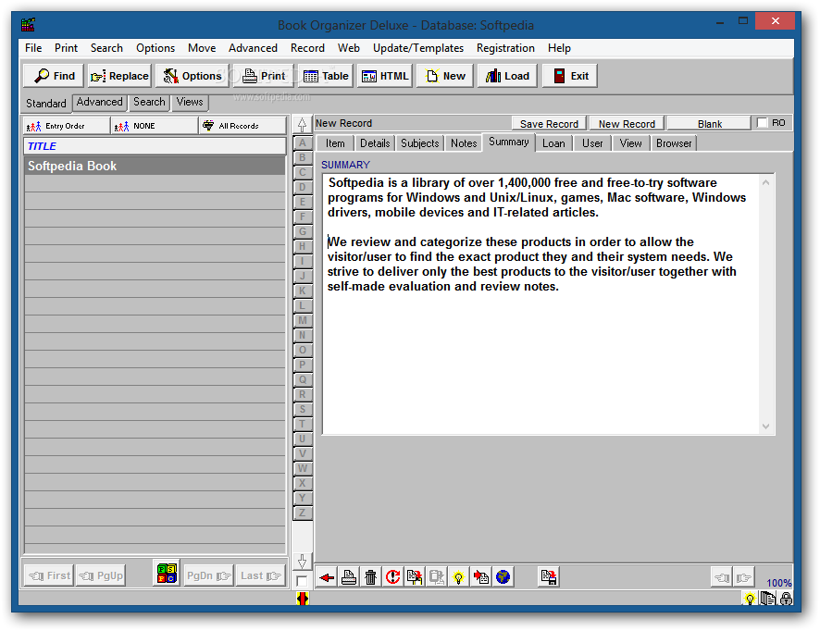Click the status bar lightbulb icon
This screenshot has height=631, width=820.
pyautogui.click(x=750, y=600)
